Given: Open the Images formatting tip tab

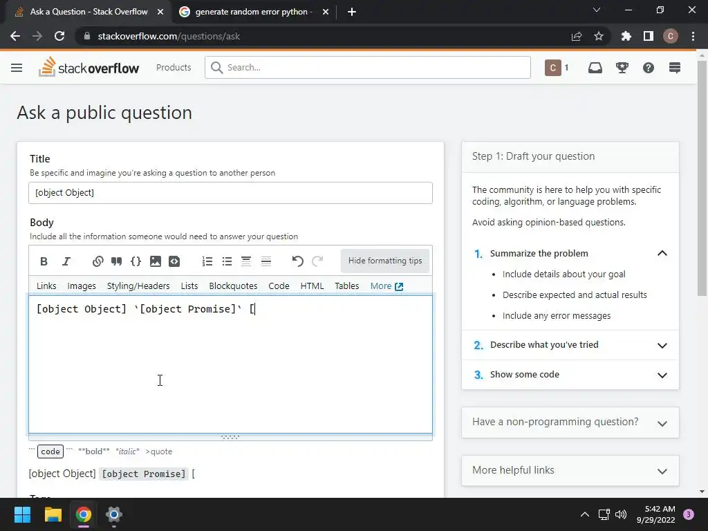Looking at the screenshot, I should coord(82,286).
